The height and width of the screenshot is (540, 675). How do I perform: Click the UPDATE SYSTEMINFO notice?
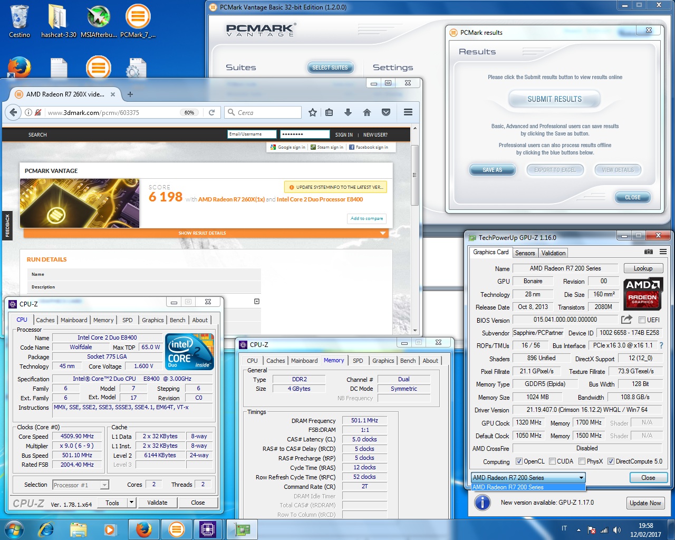[x=336, y=187]
